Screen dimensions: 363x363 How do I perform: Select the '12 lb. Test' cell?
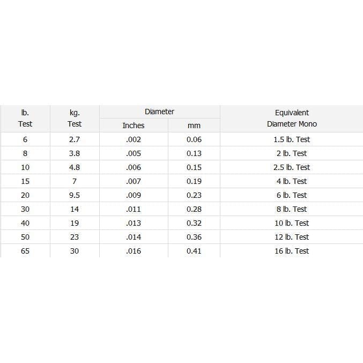(x=292, y=237)
